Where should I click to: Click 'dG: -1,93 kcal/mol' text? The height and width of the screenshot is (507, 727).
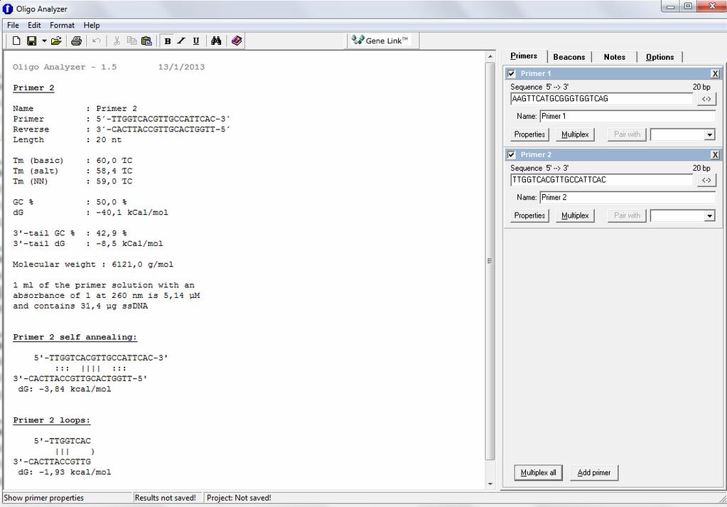(65, 472)
